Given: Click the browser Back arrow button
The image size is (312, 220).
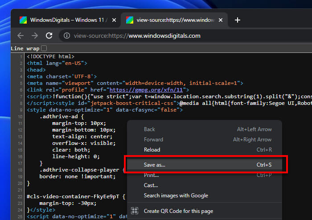Looking at the screenshot, I should pyautogui.click(x=21, y=36).
